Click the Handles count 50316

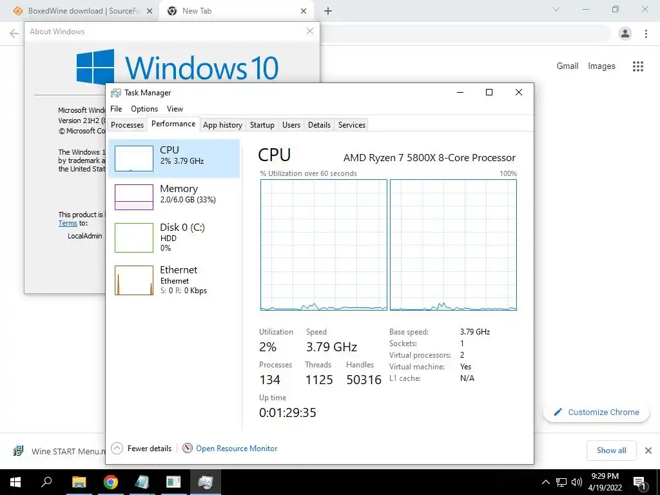point(364,380)
